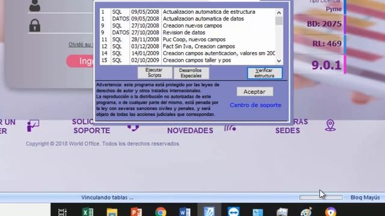Click the user silhouette icon
385x216 pixels.
click(x=35, y=5)
